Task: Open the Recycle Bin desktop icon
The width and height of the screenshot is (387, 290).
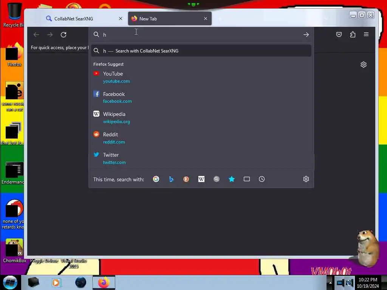Action: coord(14,15)
